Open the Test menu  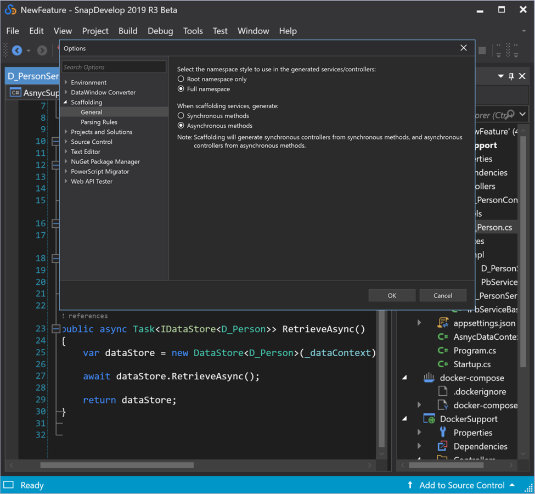(220, 31)
